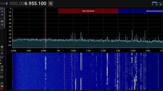
Task: Open the dropdown just above the red button
Action: pyautogui.click(x=2, y=86)
